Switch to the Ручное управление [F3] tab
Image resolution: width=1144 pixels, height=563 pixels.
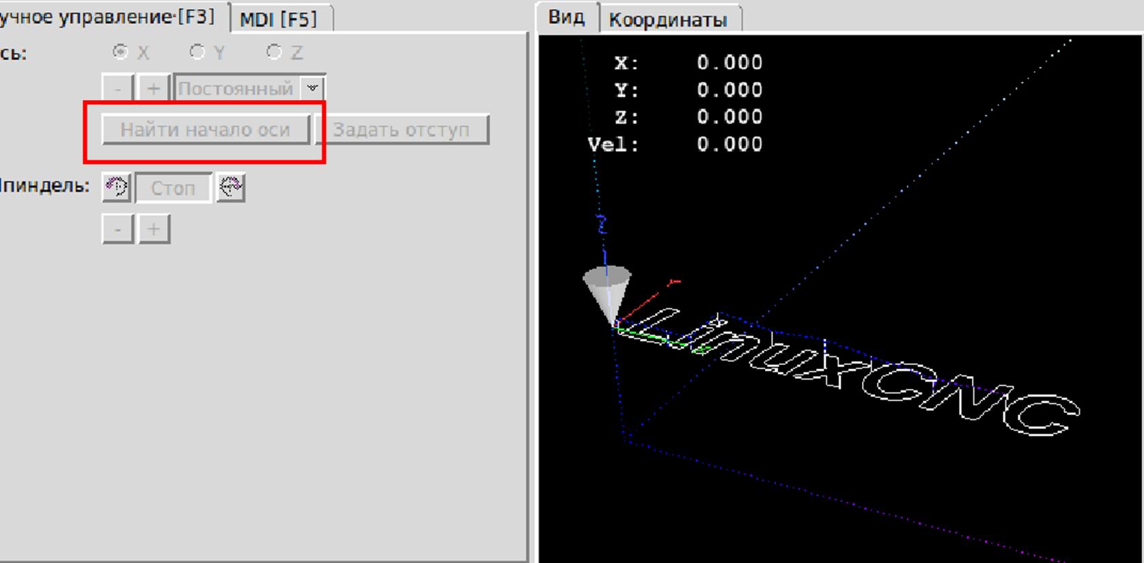(108, 17)
